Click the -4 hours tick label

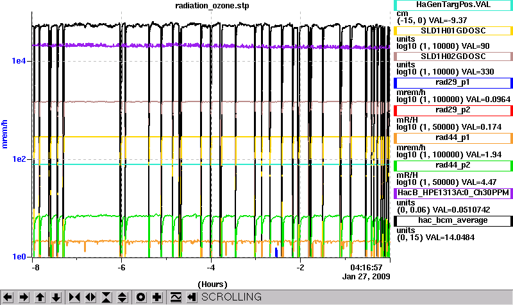(211, 268)
